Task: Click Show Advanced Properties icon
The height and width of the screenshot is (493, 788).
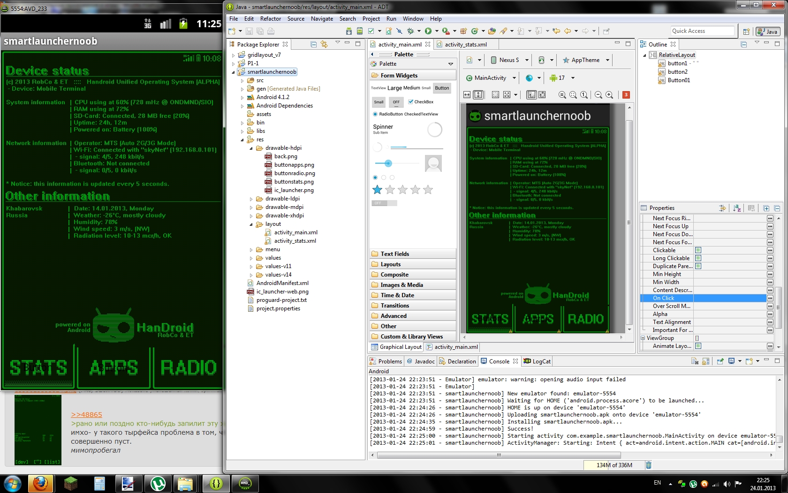Action: tap(722, 208)
